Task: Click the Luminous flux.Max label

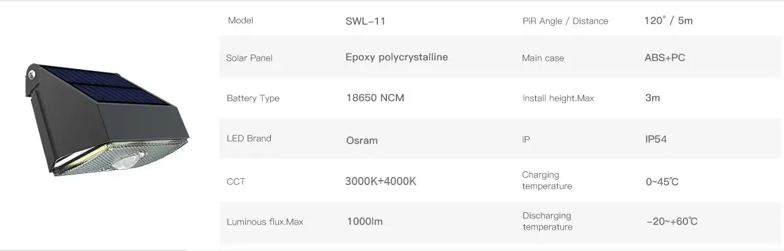Action: click(x=264, y=222)
